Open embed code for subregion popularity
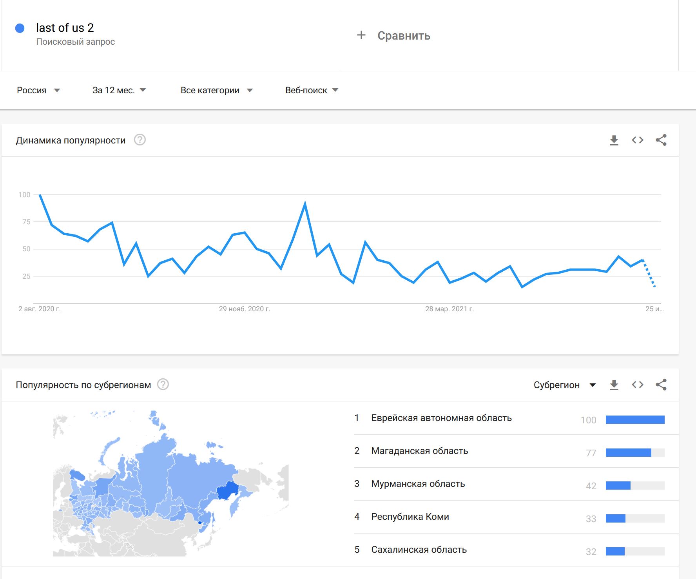Viewport: 696px width, 579px height. 638,385
